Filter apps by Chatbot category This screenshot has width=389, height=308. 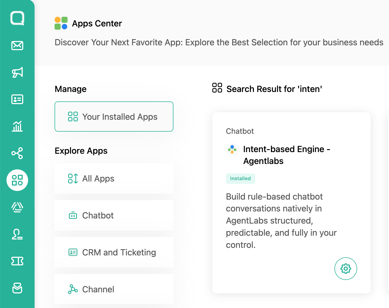[x=114, y=215]
